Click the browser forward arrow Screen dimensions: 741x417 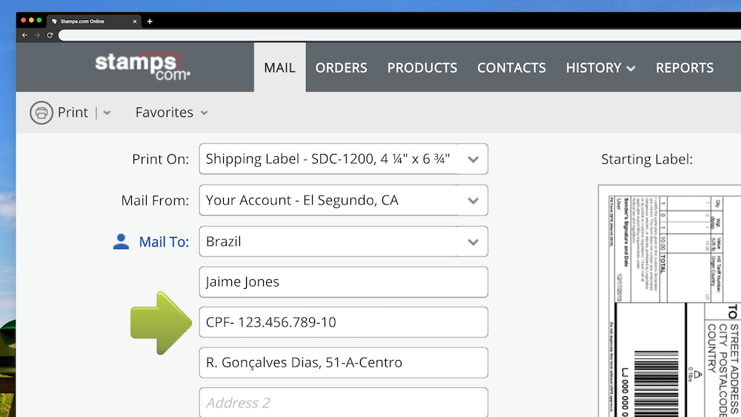click(37, 35)
